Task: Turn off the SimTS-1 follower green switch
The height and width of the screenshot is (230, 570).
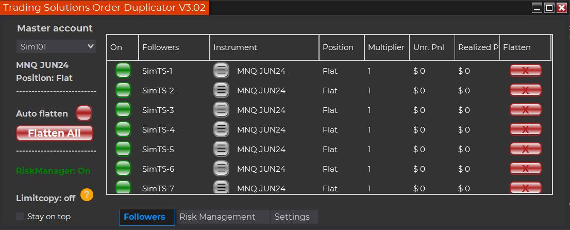Action: pyautogui.click(x=123, y=71)
